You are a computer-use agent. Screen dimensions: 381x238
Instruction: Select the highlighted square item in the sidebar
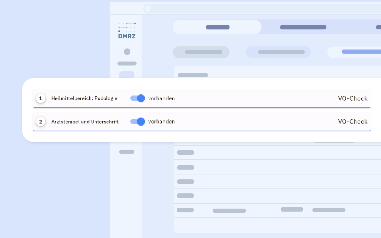127,75
